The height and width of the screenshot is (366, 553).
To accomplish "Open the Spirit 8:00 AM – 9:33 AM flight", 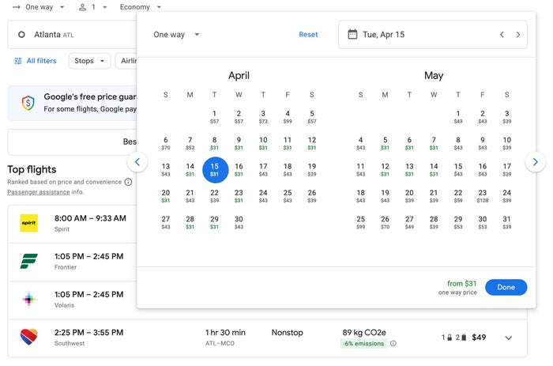I will pyautogui.click(x=73, y=224).
